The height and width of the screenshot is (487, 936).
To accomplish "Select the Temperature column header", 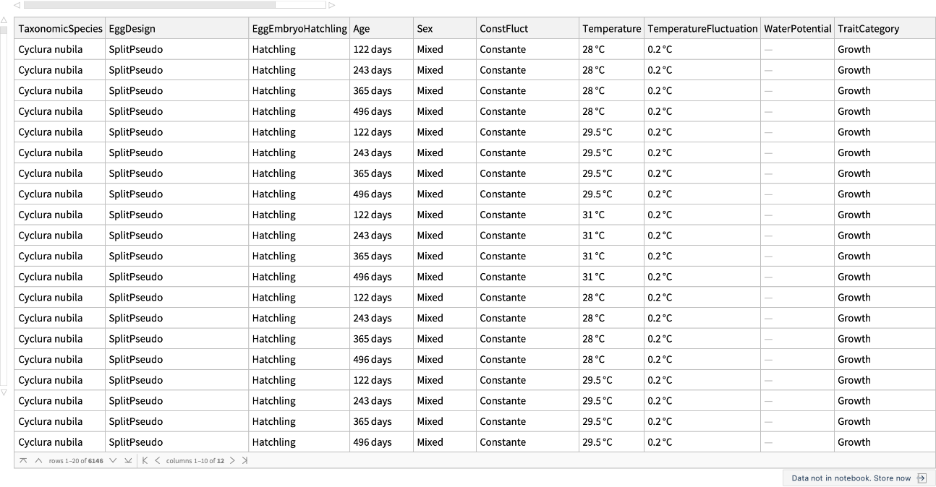I will pos(611,29).
